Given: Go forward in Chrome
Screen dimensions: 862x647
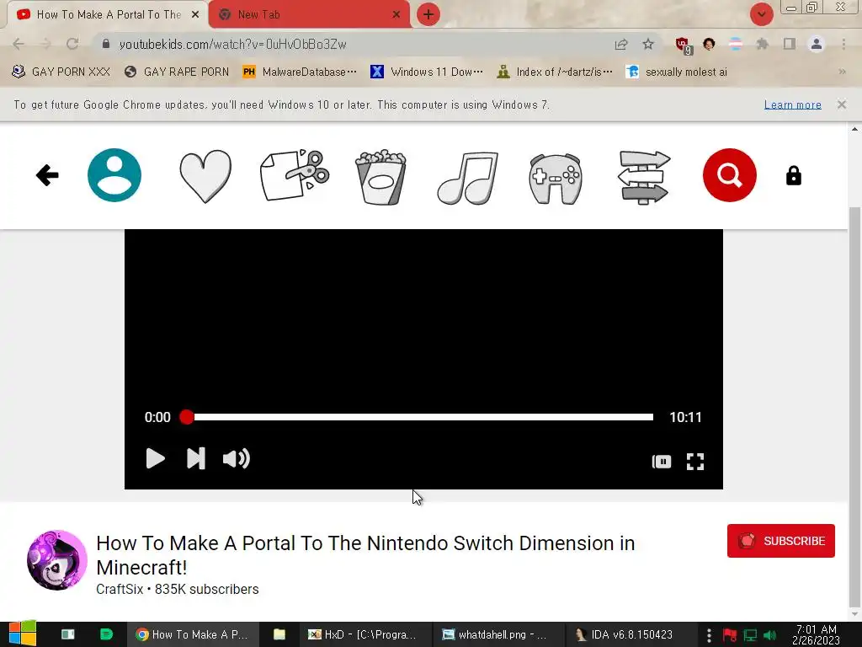Looking at the screenshot, I should point(45,44).
